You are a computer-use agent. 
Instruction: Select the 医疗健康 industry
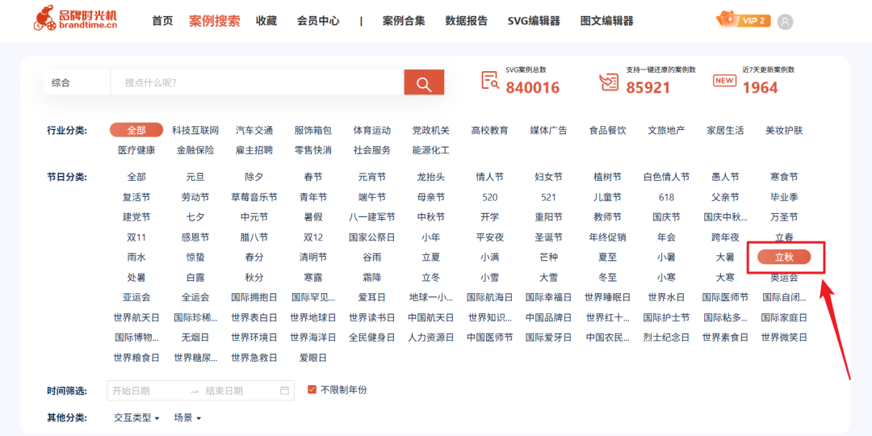coord(136,149)
